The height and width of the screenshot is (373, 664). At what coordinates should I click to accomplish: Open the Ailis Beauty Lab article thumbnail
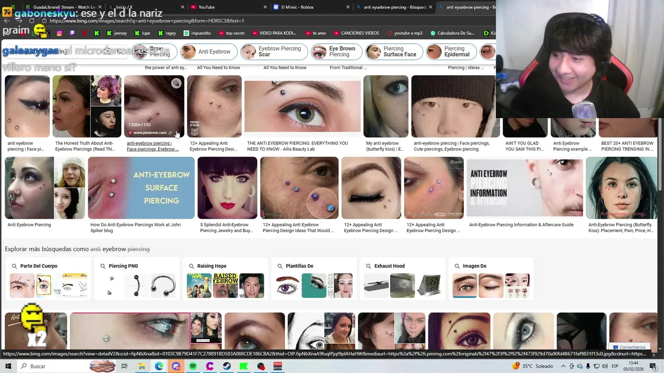pyautogui.click(x=302, y=106)
